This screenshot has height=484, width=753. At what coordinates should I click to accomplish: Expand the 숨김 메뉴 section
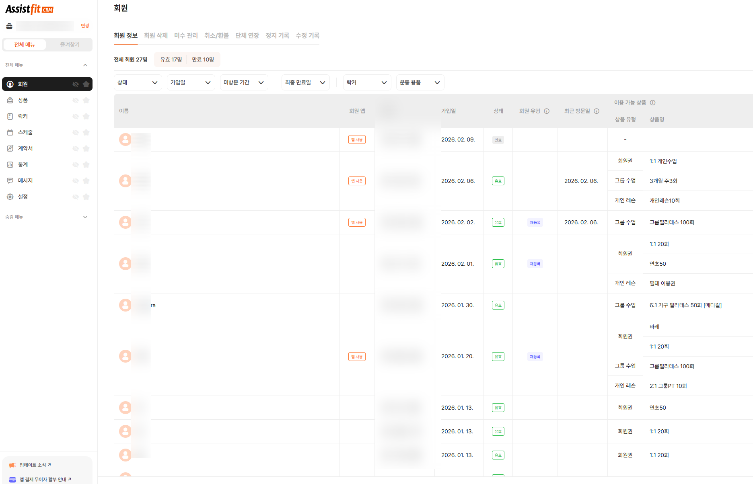tap(85, 217)
